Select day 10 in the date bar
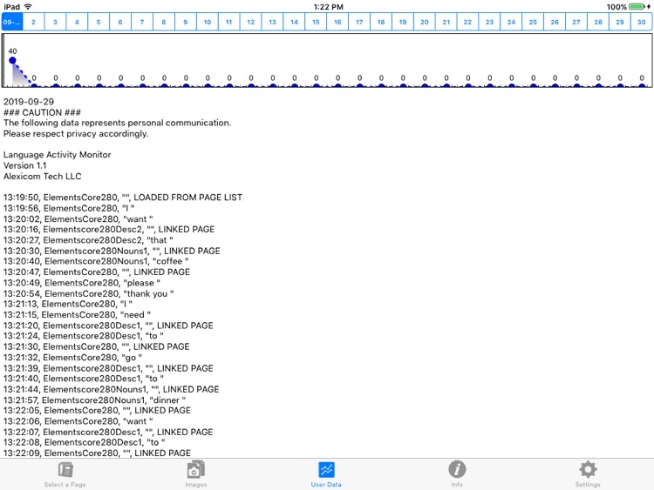654x490 pixels. point(208,22)
